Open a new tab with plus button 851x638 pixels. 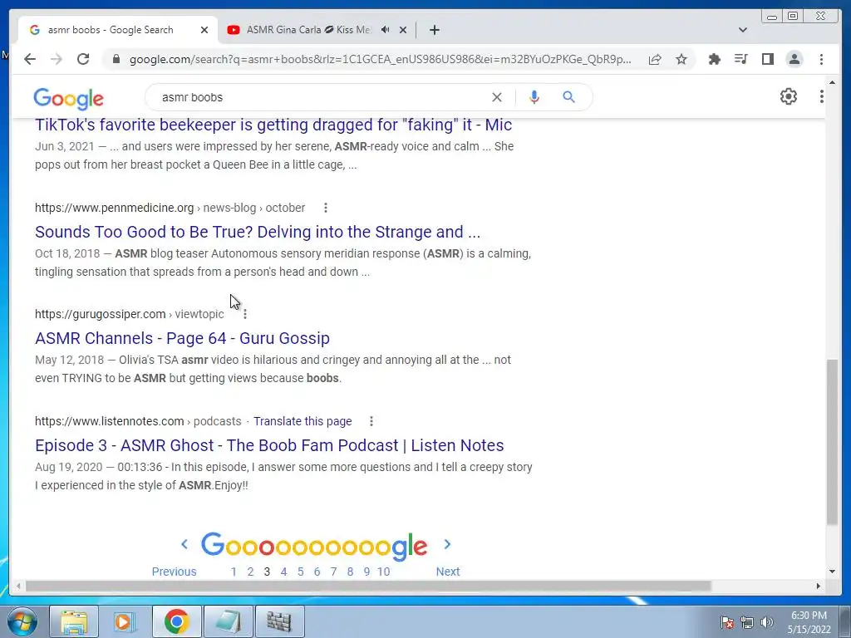[434, 30]
